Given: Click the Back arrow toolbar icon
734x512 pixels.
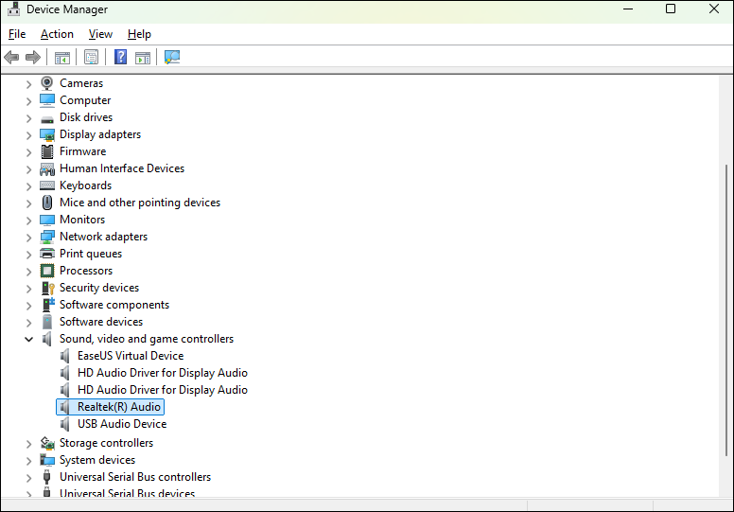Looking at the screenshot, I should click(x=11, y=57).
